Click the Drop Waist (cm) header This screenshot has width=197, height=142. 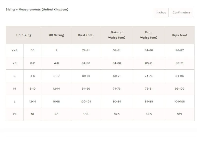(x=149, y=35)
